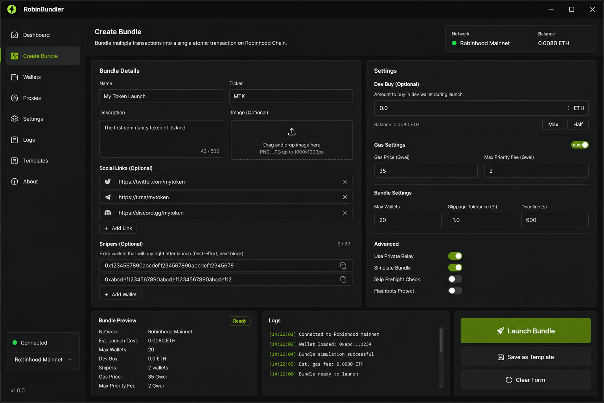Click the green Network status dot
This screenshot has width=604, height=403.
coord(454,43)
